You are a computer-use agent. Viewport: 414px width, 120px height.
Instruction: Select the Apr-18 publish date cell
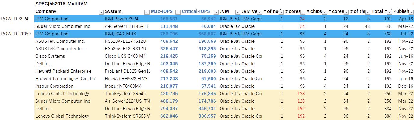(x=406, y=19)
